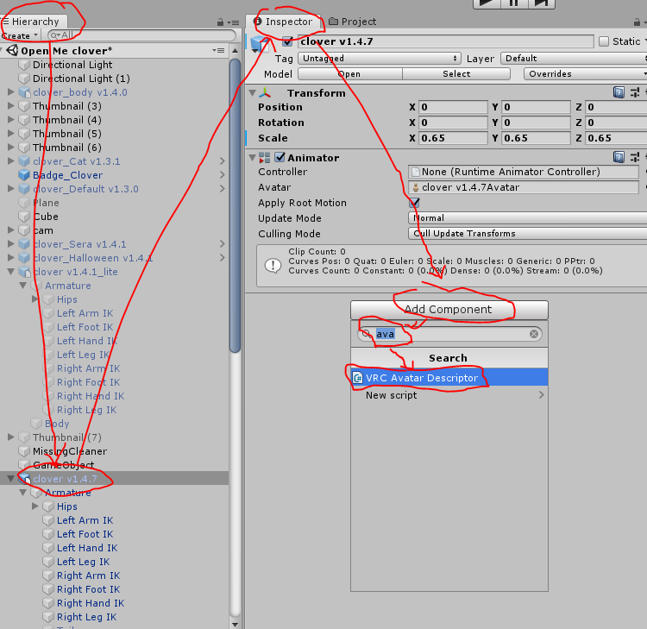Screen dimensions: 647x629
Task: Open the Update Mode dropdown
Action: click(x=527, y=218)
